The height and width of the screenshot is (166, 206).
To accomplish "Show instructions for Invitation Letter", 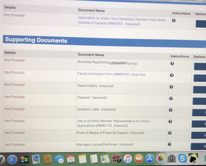I will (x=171, y=110).
